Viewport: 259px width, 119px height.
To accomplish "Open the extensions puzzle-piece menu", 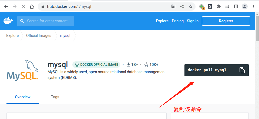I will [x=219, y=6].
